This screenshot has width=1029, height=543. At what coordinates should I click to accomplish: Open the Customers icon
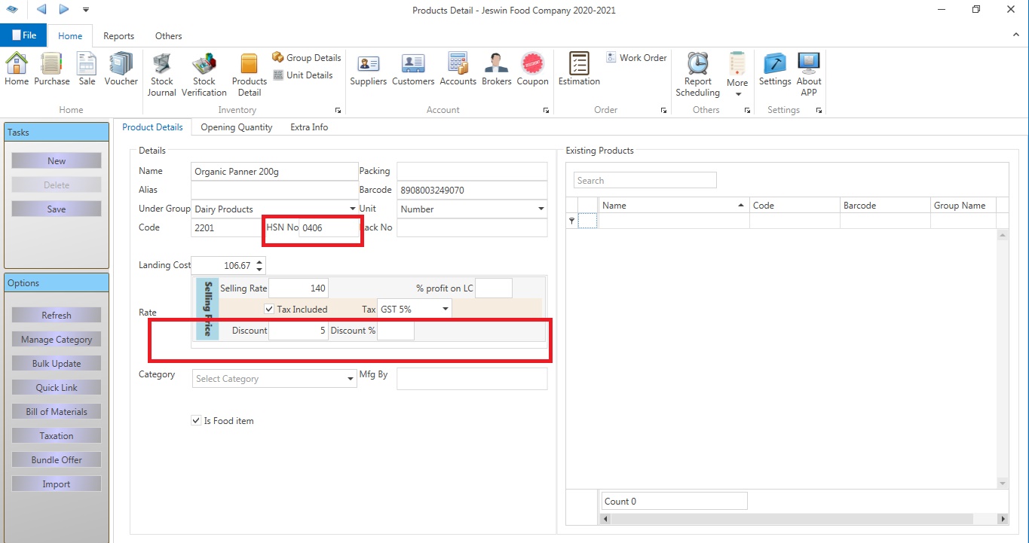point(413,69)
